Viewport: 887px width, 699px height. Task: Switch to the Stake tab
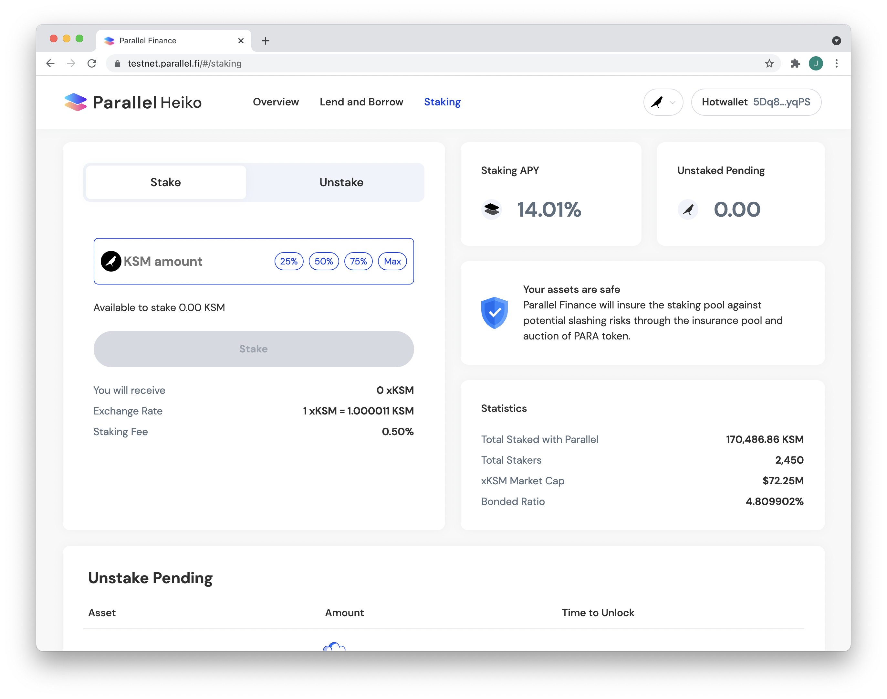[x=166, y=182]
